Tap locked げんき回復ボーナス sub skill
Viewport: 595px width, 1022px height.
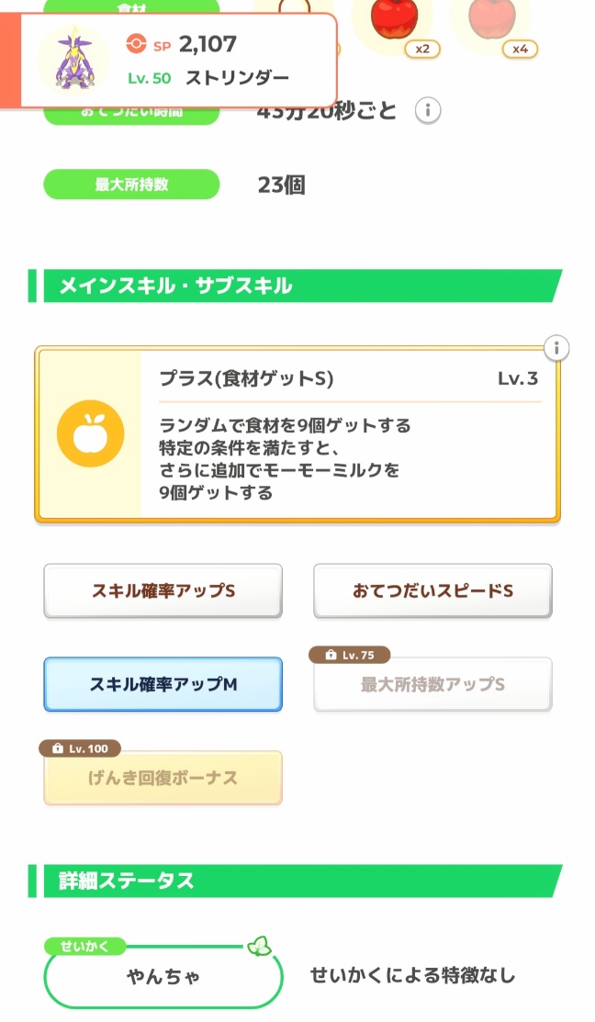click(163, 779)
